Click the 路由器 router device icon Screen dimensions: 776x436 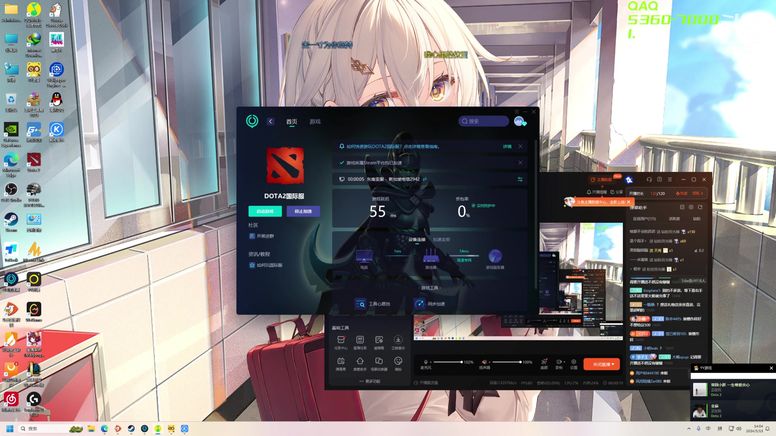click(x=431, y=256)
